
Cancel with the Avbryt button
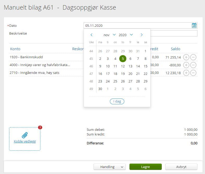(x=181, y=167)
